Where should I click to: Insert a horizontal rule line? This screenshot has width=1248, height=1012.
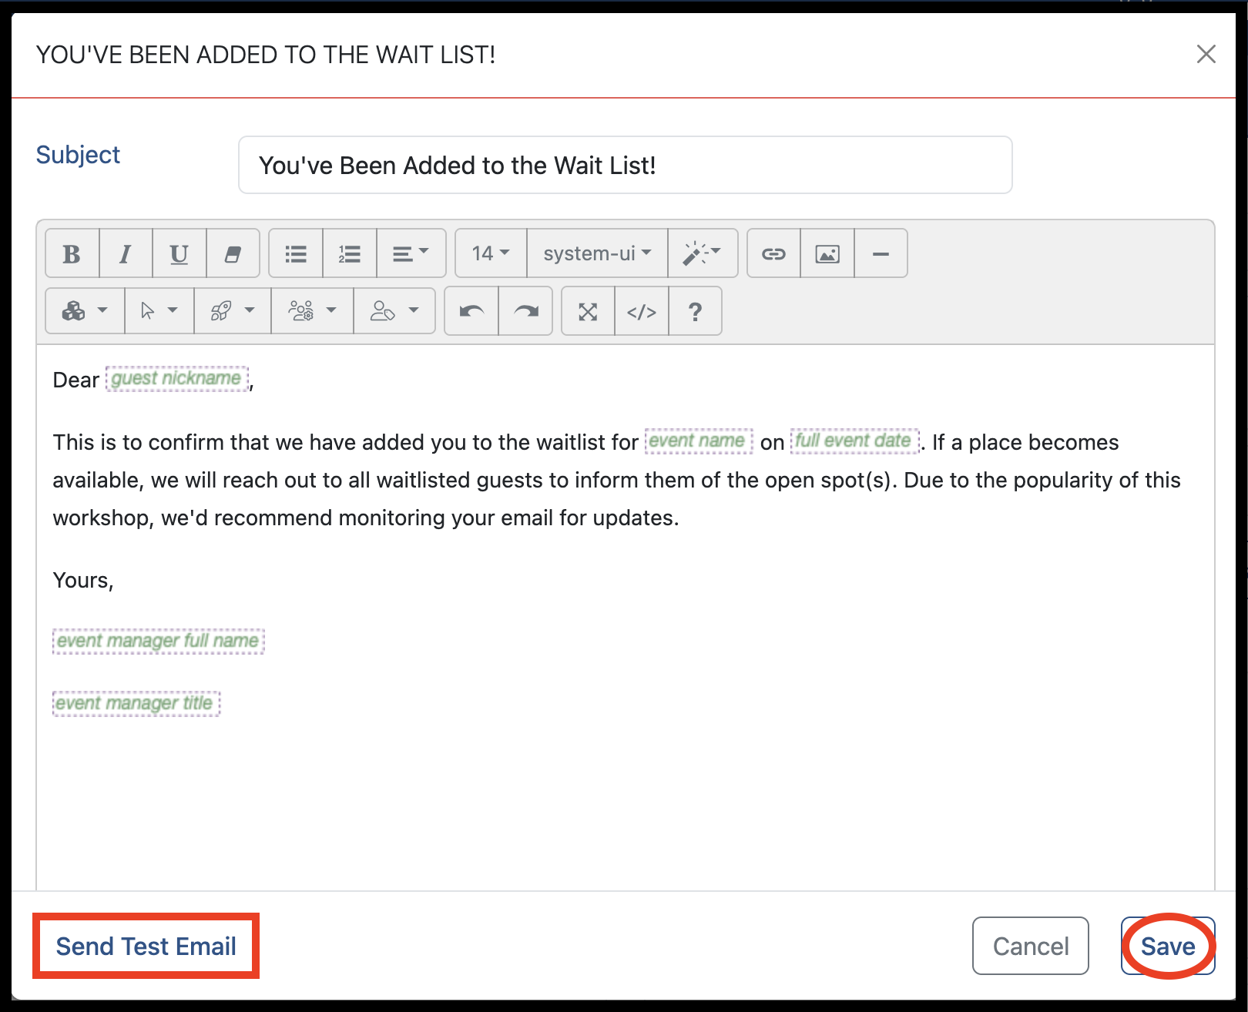[x=881, y=253]
